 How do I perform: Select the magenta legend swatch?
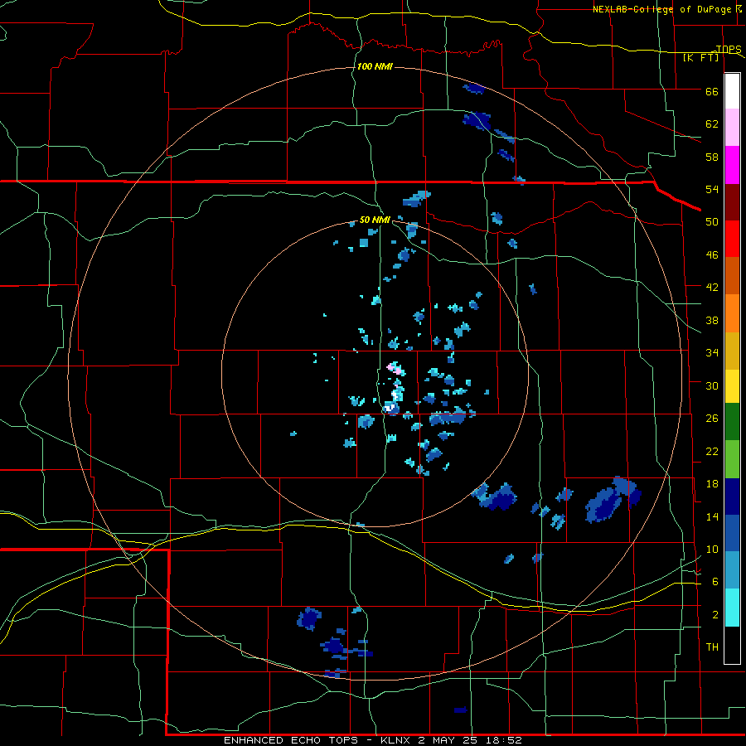tap(732, 165)
